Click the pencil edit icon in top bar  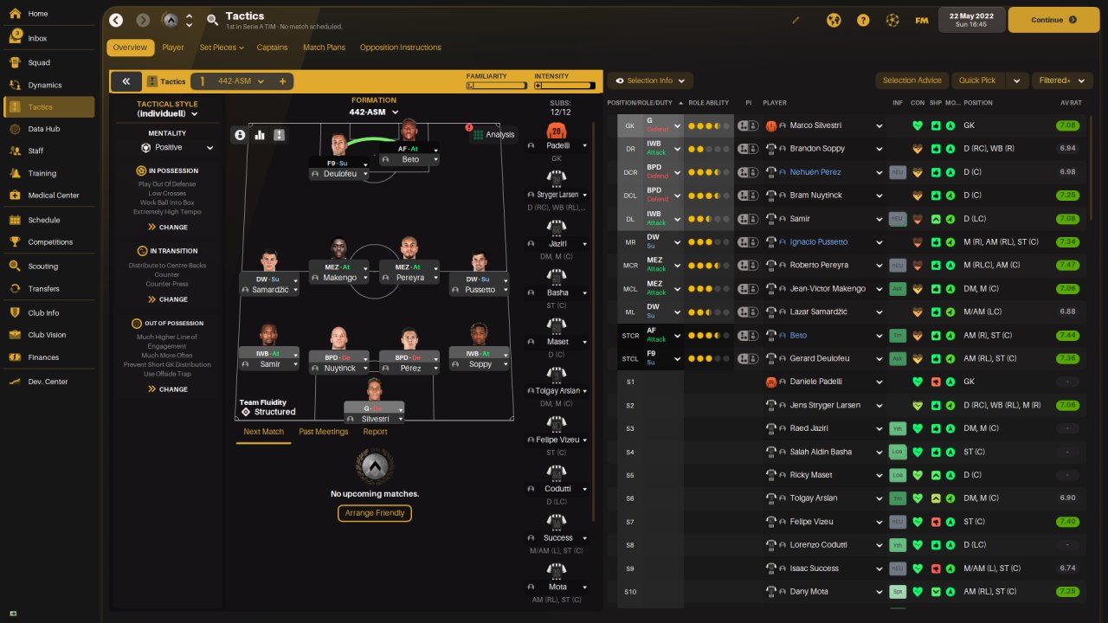796,20
